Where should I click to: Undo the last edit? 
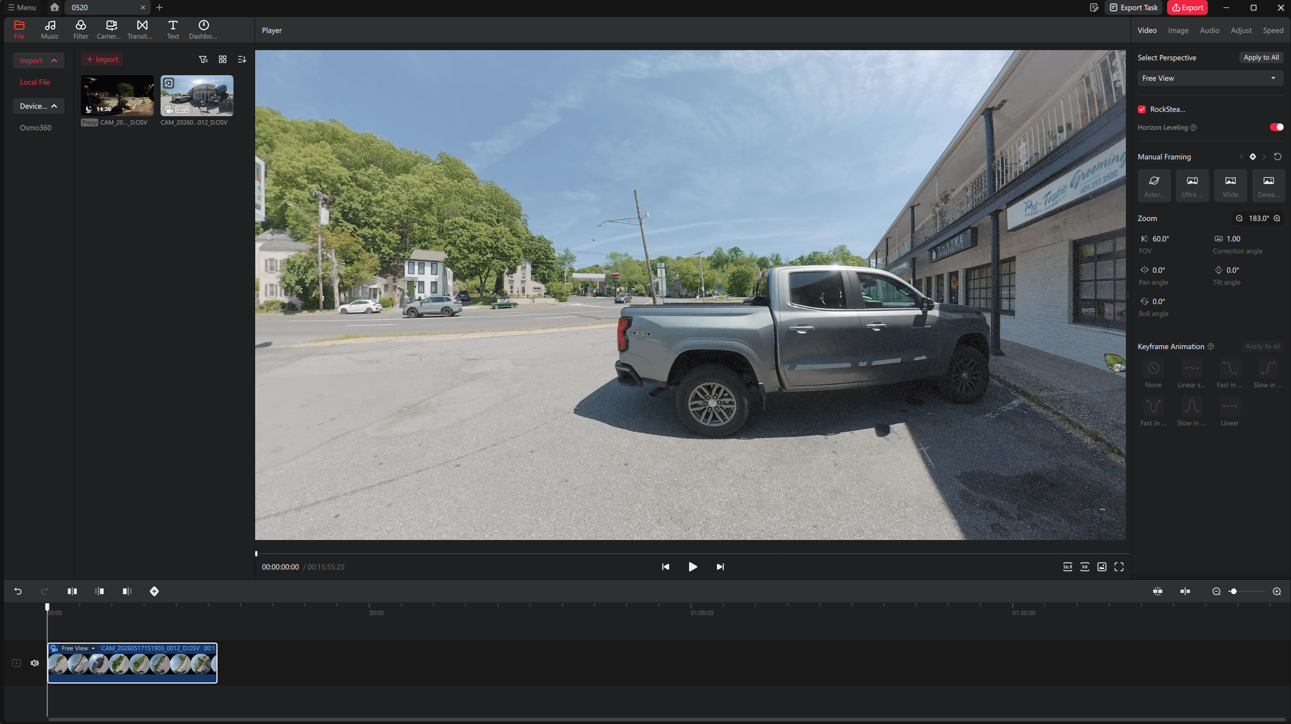click(18, 591)
